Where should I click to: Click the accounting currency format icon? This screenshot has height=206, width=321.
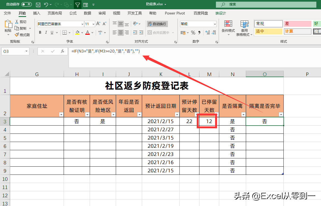(183, 33)
